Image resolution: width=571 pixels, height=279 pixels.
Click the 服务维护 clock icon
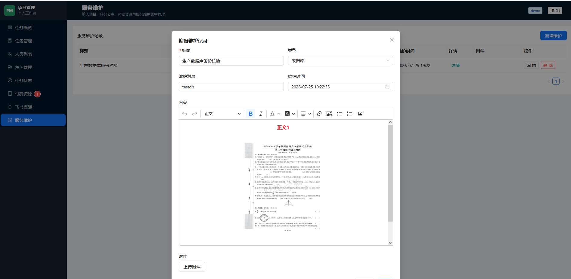pyautogui.click(x=10, y=120)
